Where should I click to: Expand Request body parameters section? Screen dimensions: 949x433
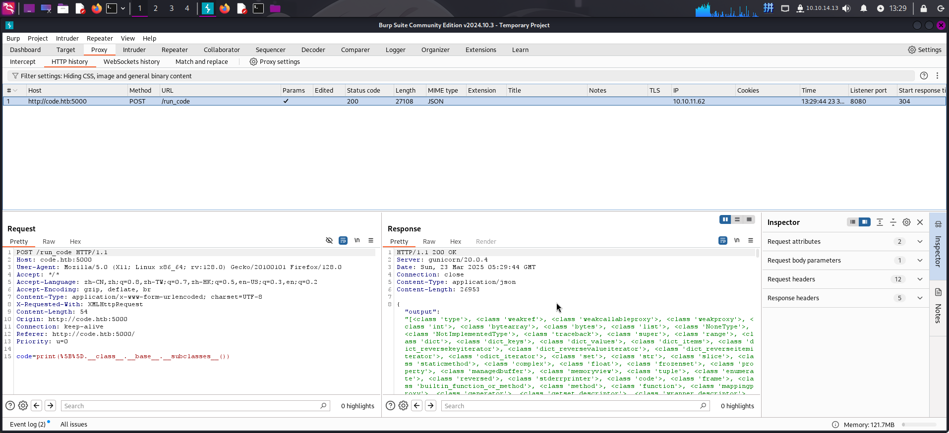(920, 261)
